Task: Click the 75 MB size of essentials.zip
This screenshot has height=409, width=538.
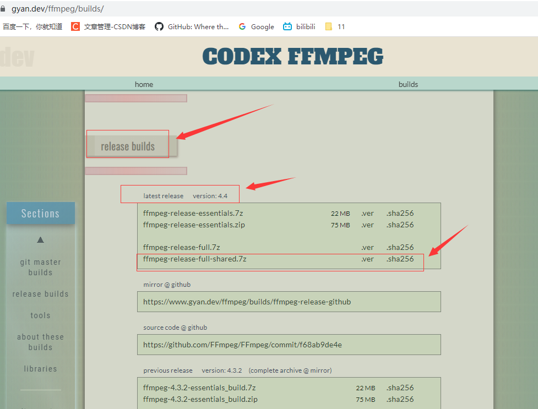Action: click(x=340, y=225)
